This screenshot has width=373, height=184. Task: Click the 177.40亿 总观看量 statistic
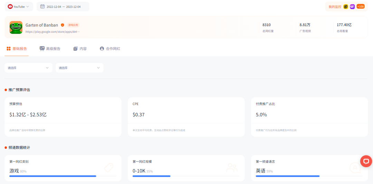(x=344, y=28)
